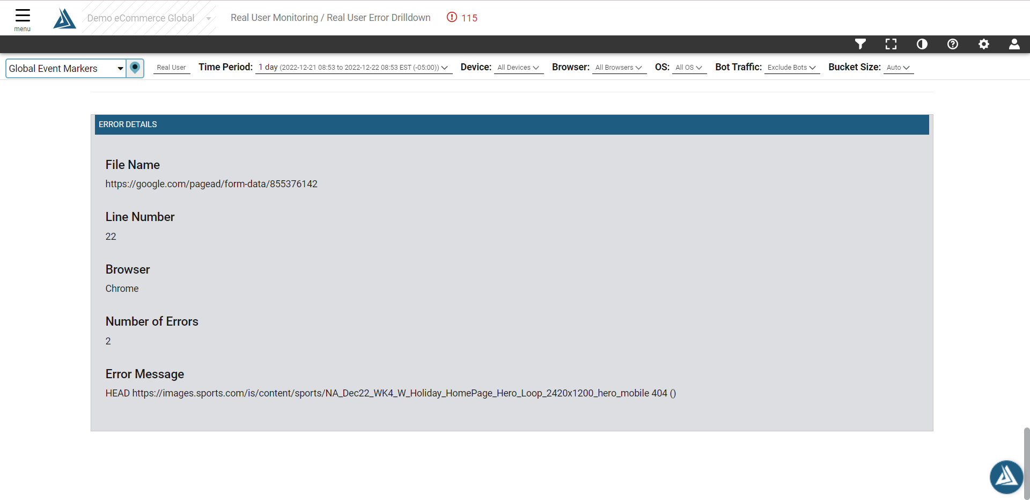
Task: Open the help question mark icon
Action: 953,44
